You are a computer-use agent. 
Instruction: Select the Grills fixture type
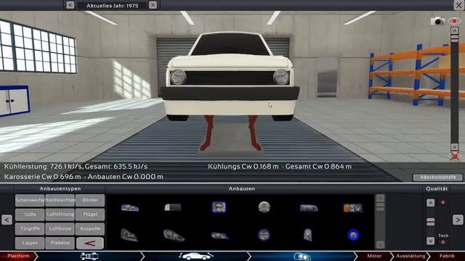(x=30, y=215)
